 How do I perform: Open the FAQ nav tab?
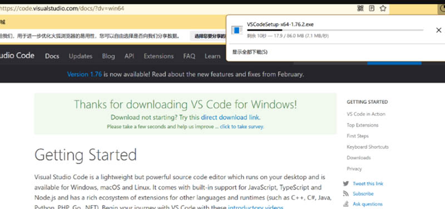click(x=189, y=56)
